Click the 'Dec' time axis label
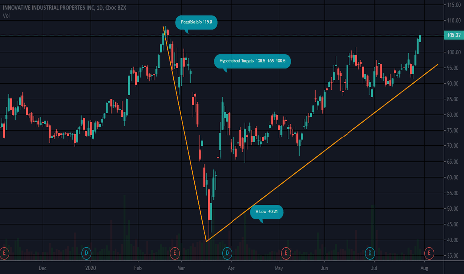 [43, 268]
